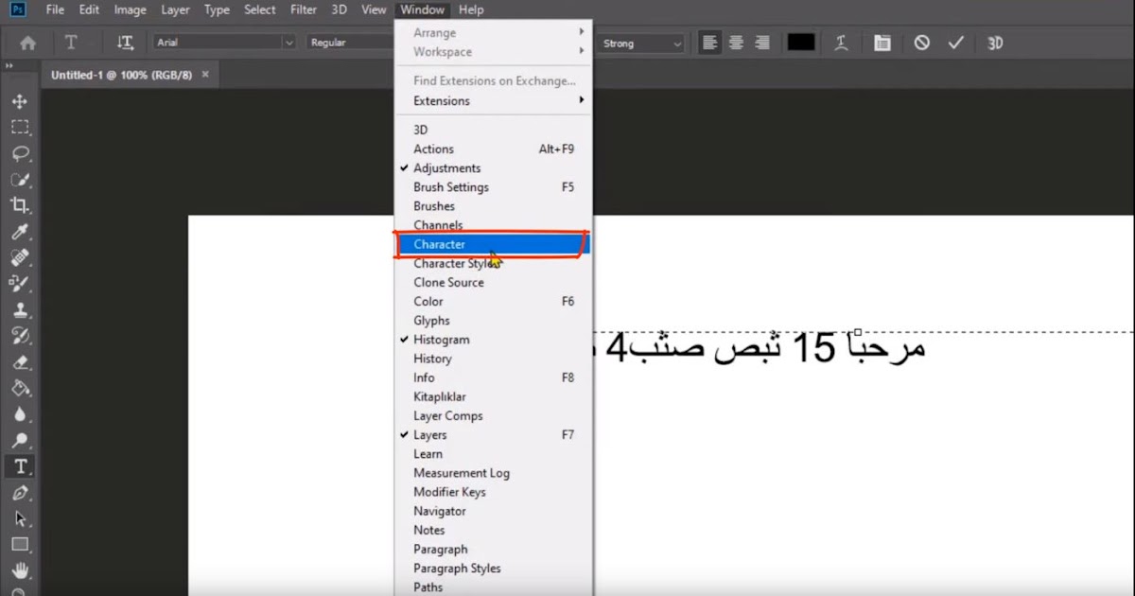Choose Character Styles from the Window menu
The height and width of the screenshot is (596, 1135).
coord(494,264)
